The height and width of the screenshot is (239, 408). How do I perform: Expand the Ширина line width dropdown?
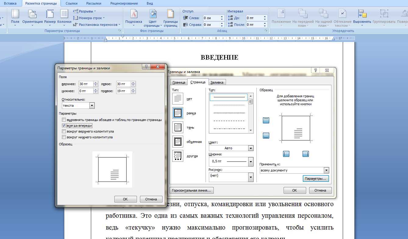click(251, 161)
